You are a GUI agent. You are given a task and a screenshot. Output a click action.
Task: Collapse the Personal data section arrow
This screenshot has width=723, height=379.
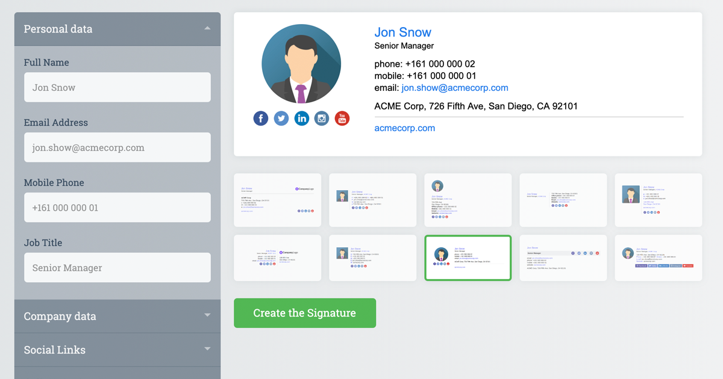207,29
